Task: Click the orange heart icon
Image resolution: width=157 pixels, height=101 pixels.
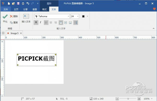Action: [x=154, y=9]
